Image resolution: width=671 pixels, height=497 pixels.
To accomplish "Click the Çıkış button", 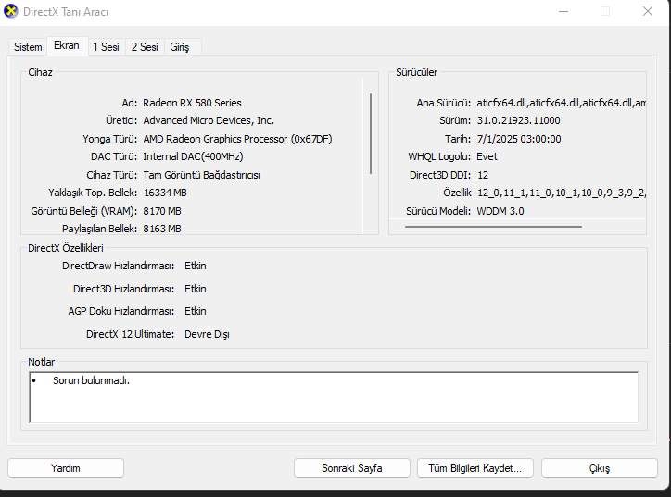I will (599, 468).
